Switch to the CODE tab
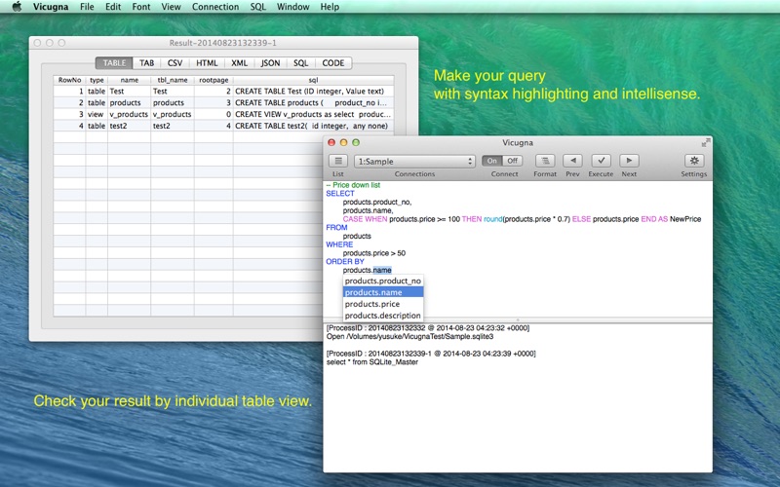Viewport: 780px width, 487px height. [x=333, y=63]
